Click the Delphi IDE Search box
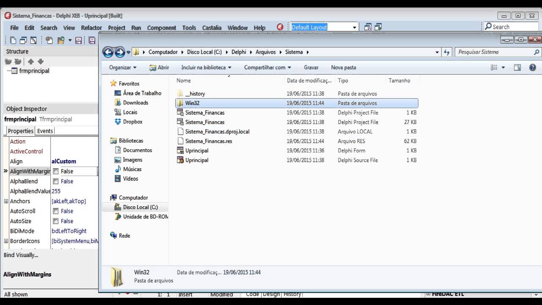 tap(511, 27)
